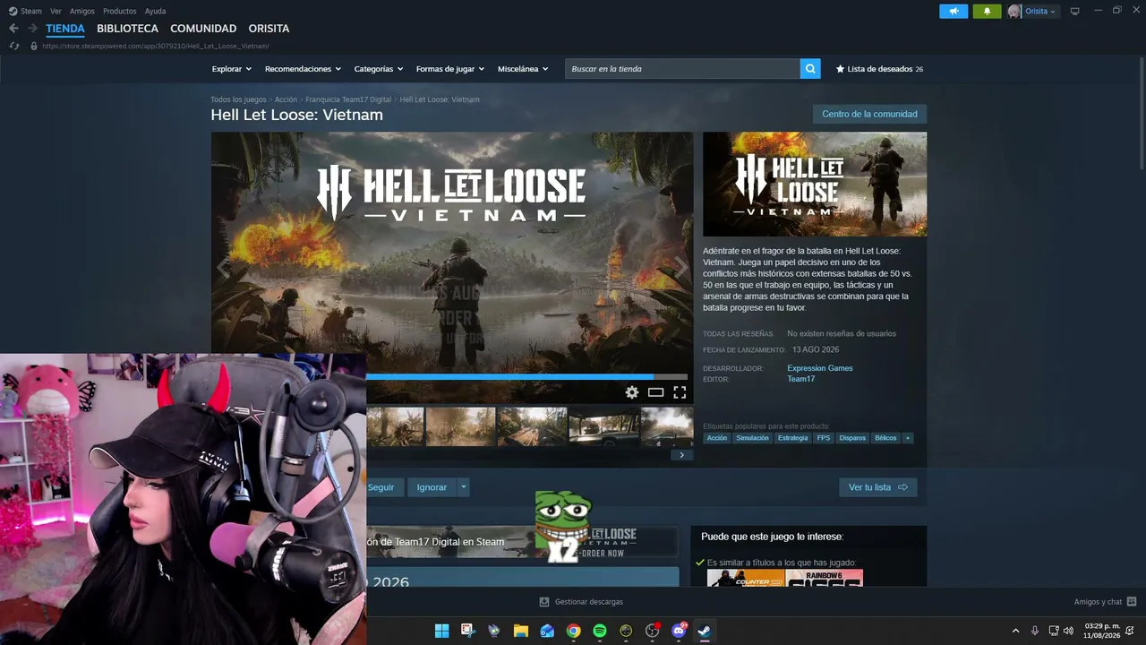The height and width of the screenshot is (645, 1146).
Task: Click Ver tu lista button
Action: click(x=878, y=487)
